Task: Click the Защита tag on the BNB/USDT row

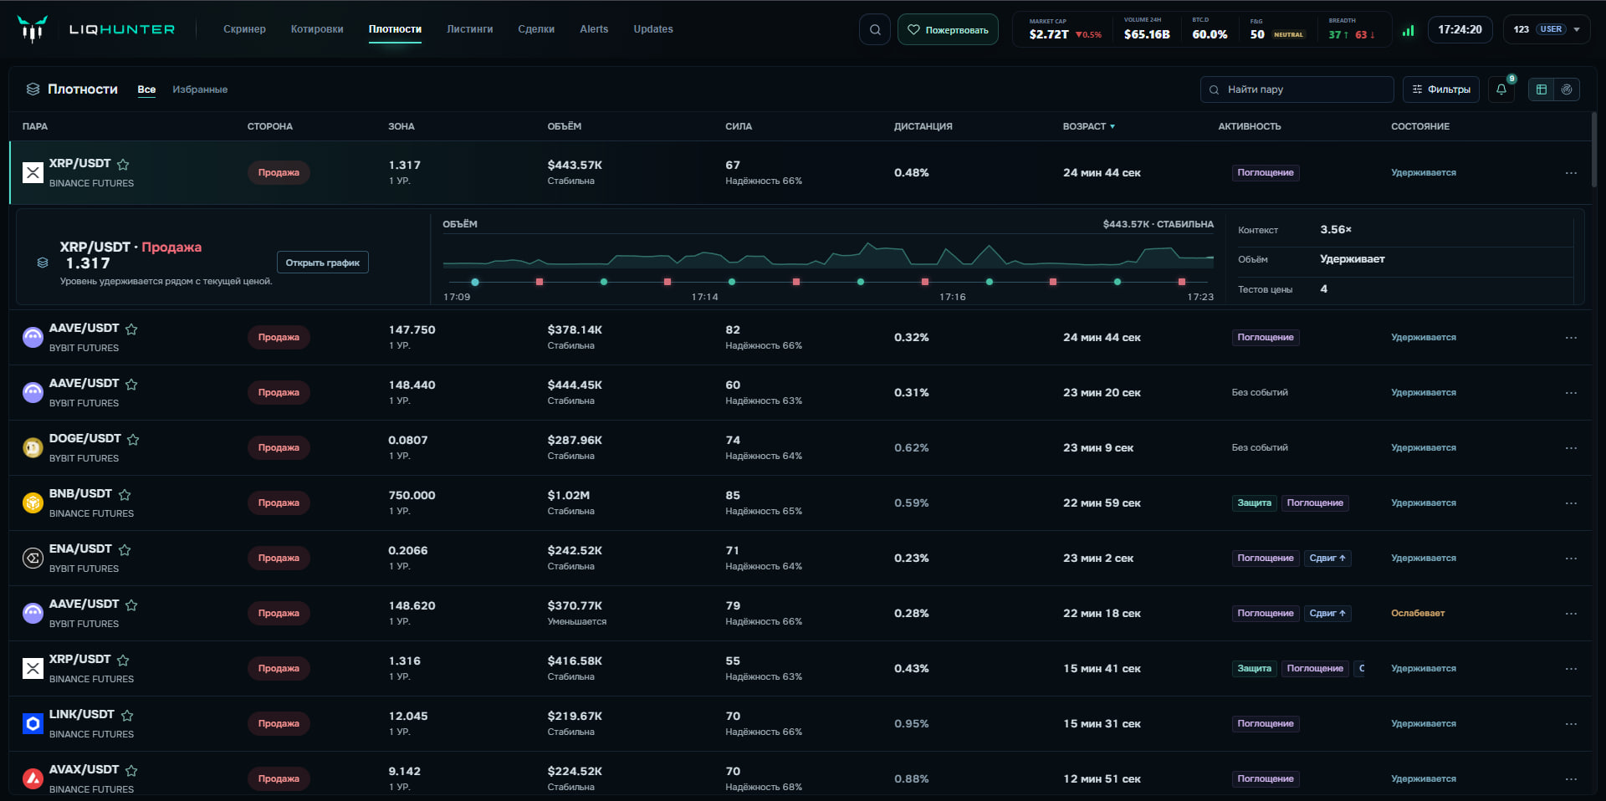Action: pyautogui.click(x=1254, y=503)
